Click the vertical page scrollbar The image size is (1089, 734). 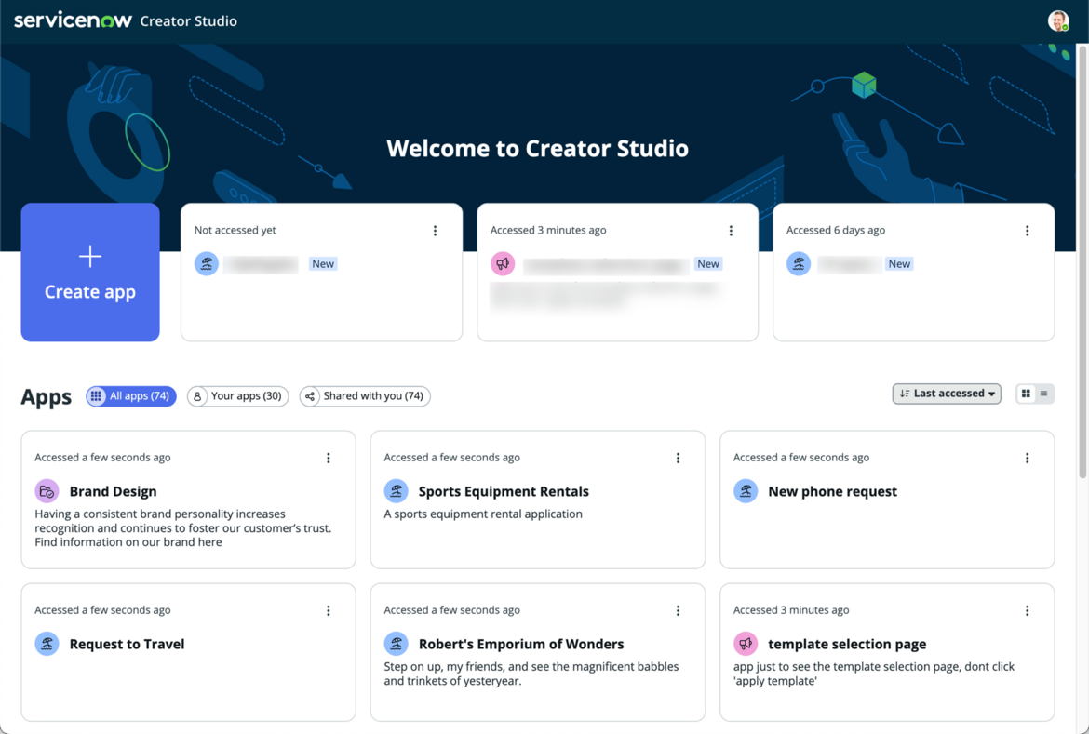tap(1082, 262)
